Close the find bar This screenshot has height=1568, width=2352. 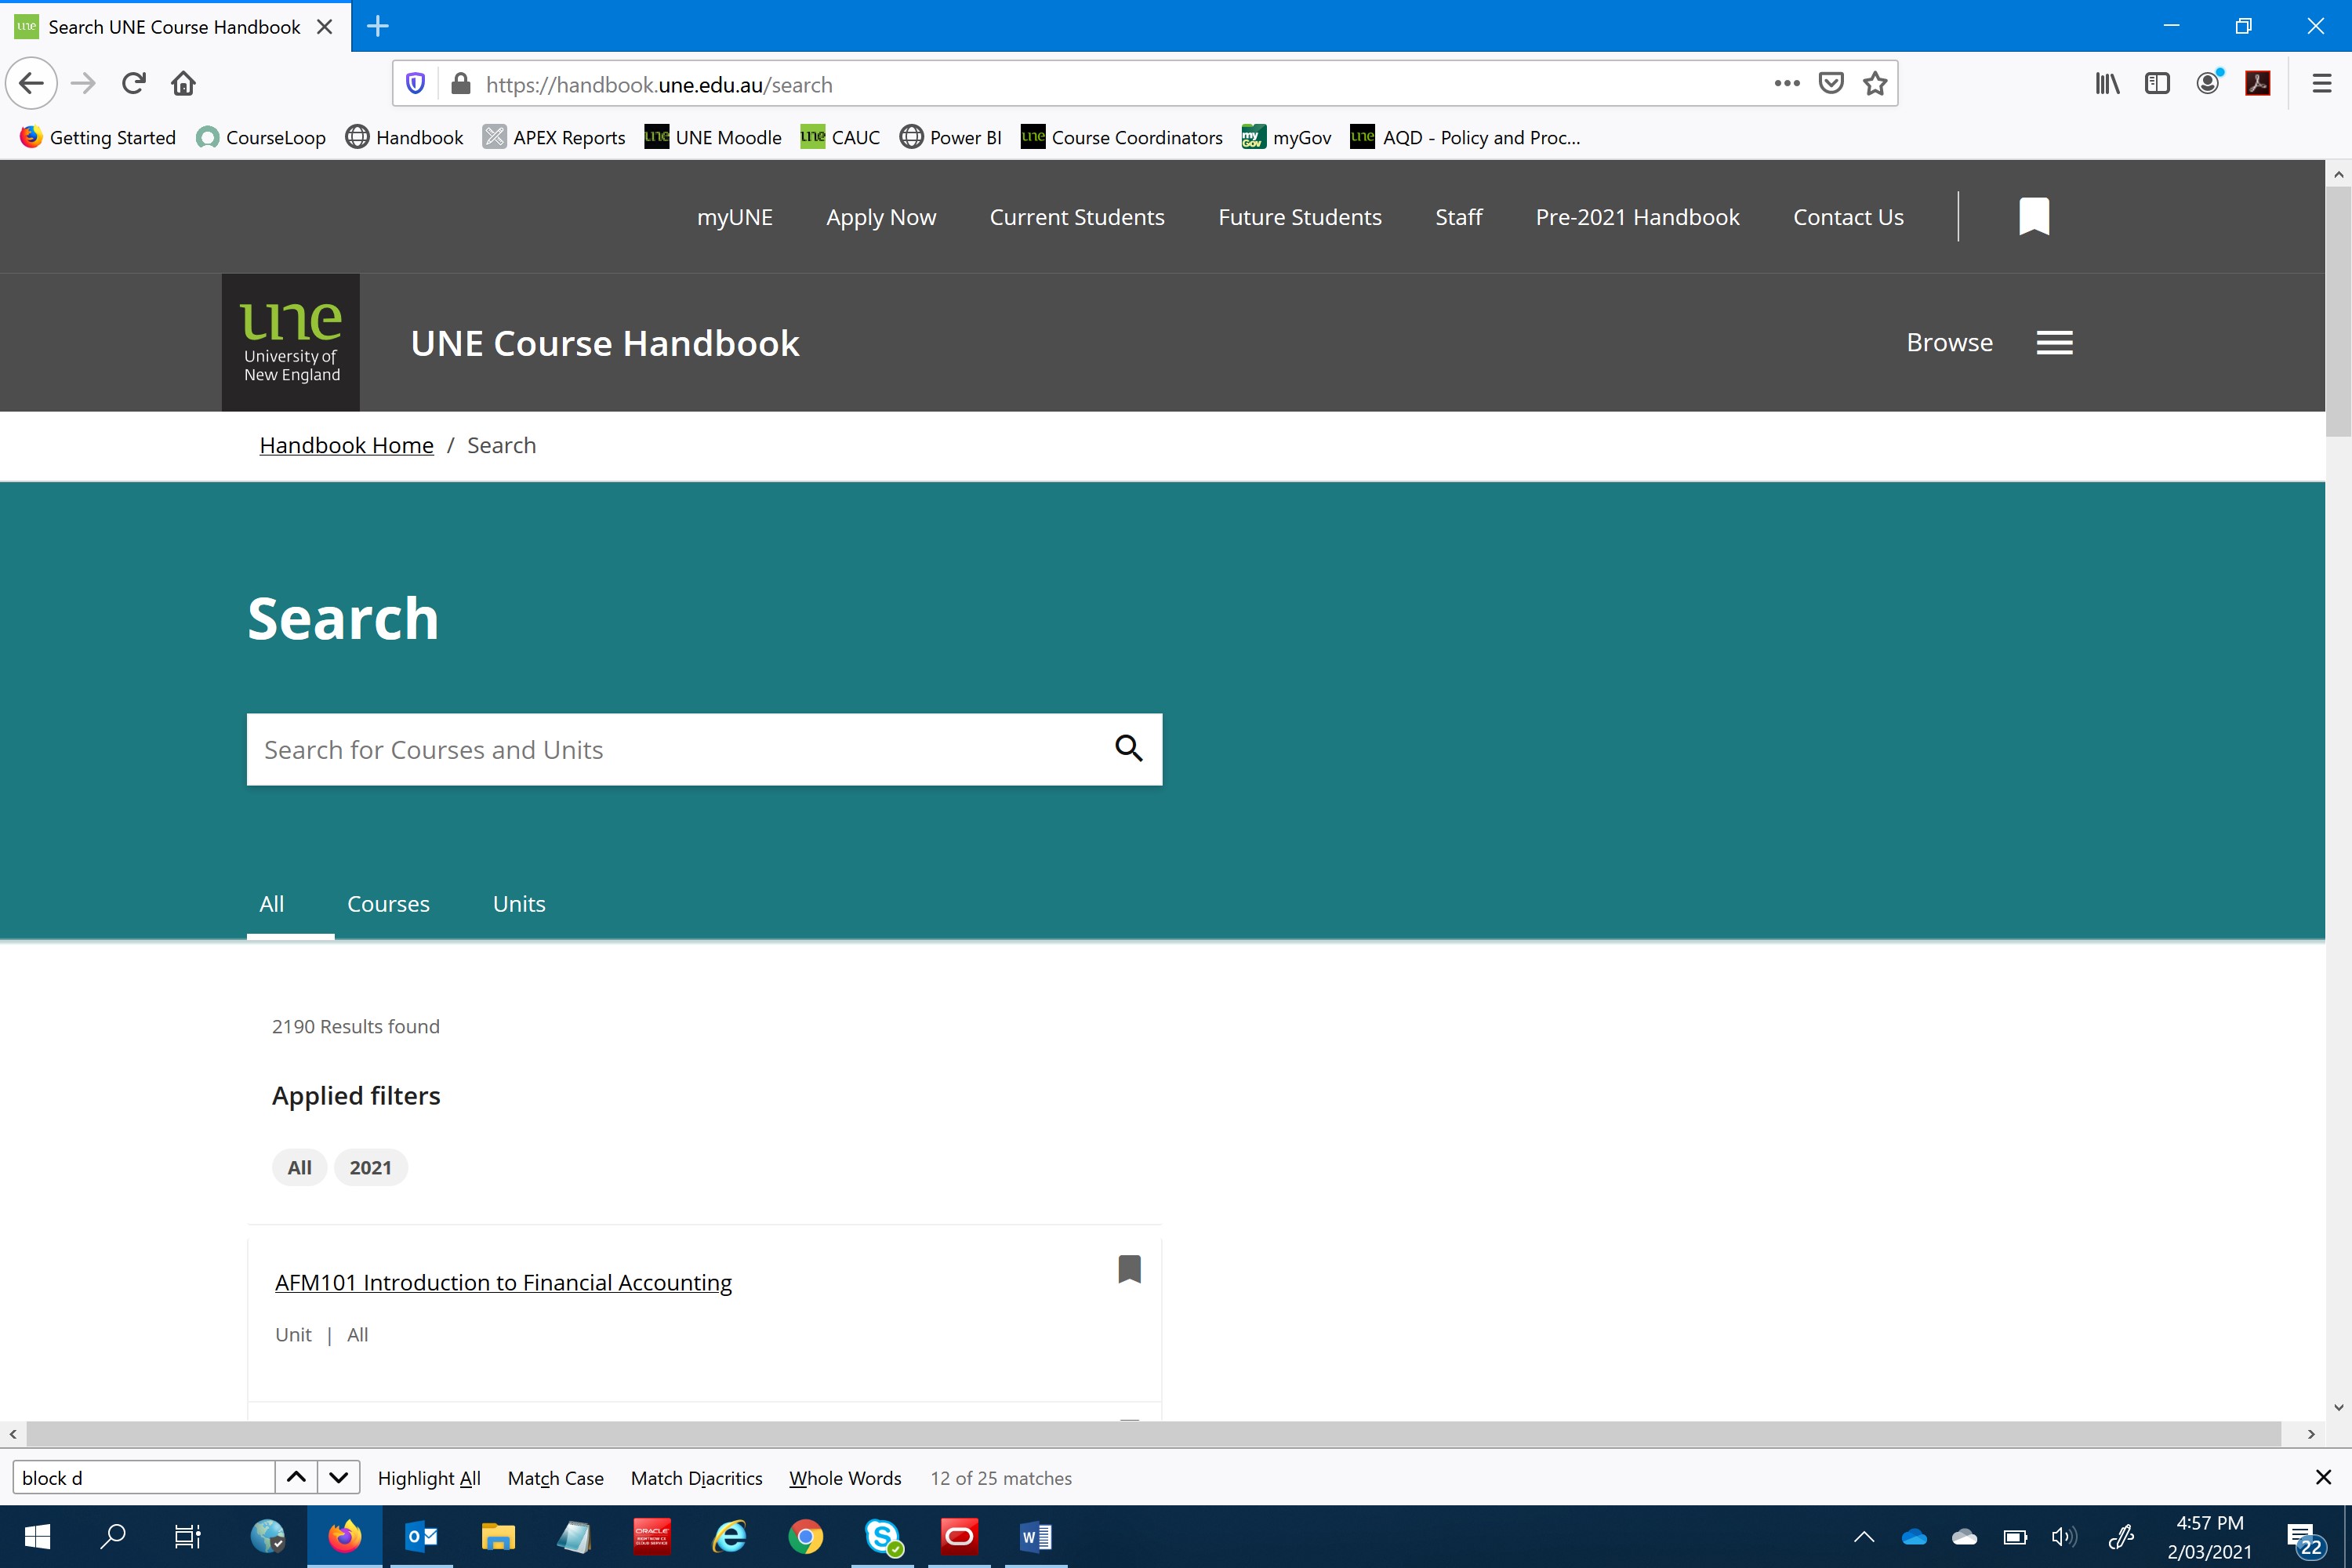[2323, 1477]
